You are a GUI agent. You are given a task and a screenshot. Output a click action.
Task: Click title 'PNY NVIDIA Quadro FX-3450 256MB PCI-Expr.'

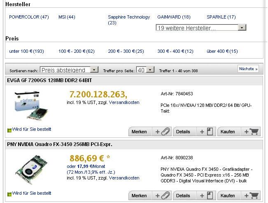click(60, 144)
